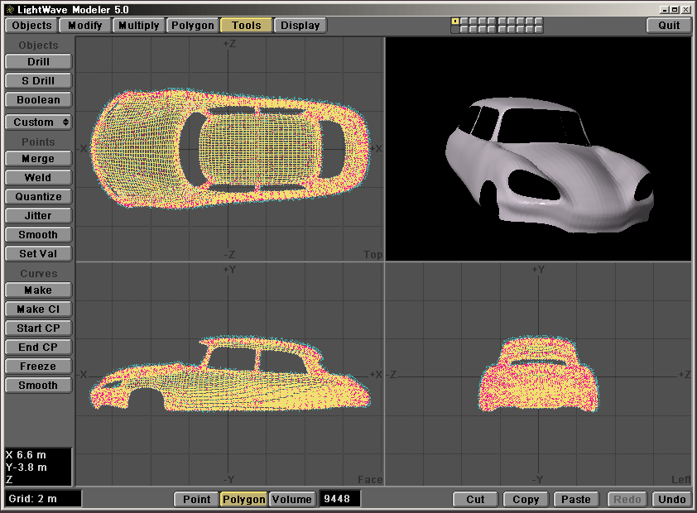Click the Undo button
Image resolution: width=697 pixels, height=513 pixels.
pyautogui.click(x=671, y=500)
